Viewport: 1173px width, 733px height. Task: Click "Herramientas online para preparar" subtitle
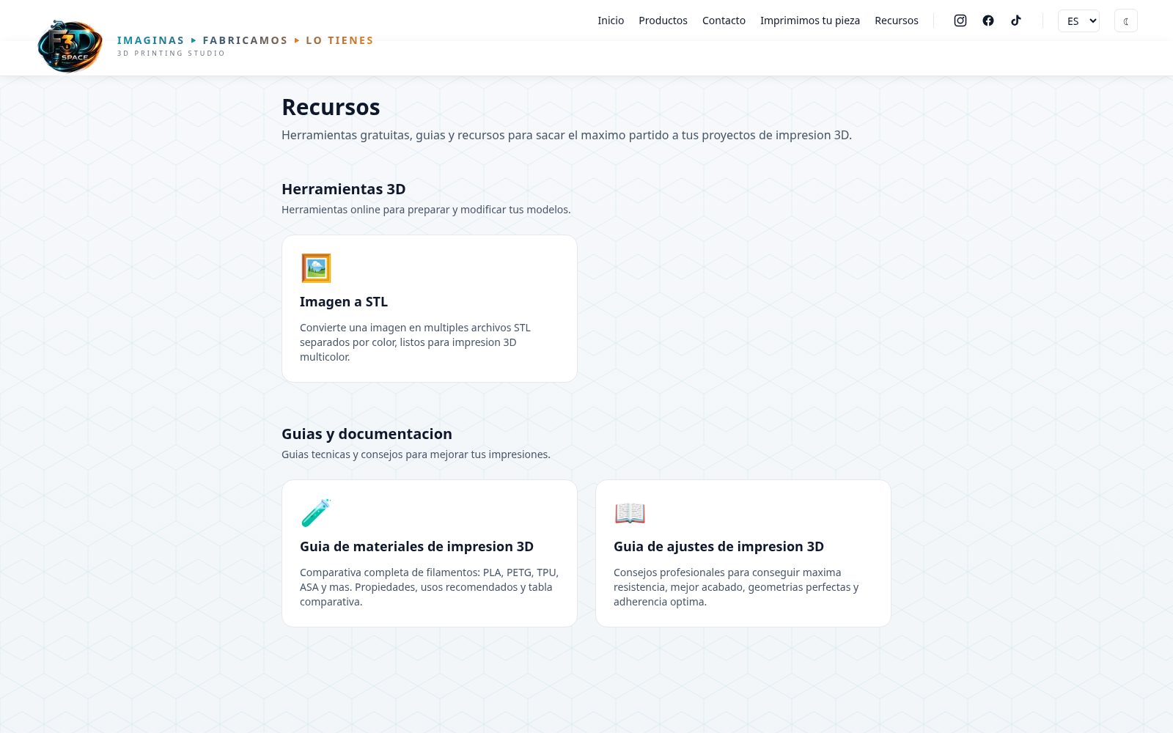coord(426,210)
